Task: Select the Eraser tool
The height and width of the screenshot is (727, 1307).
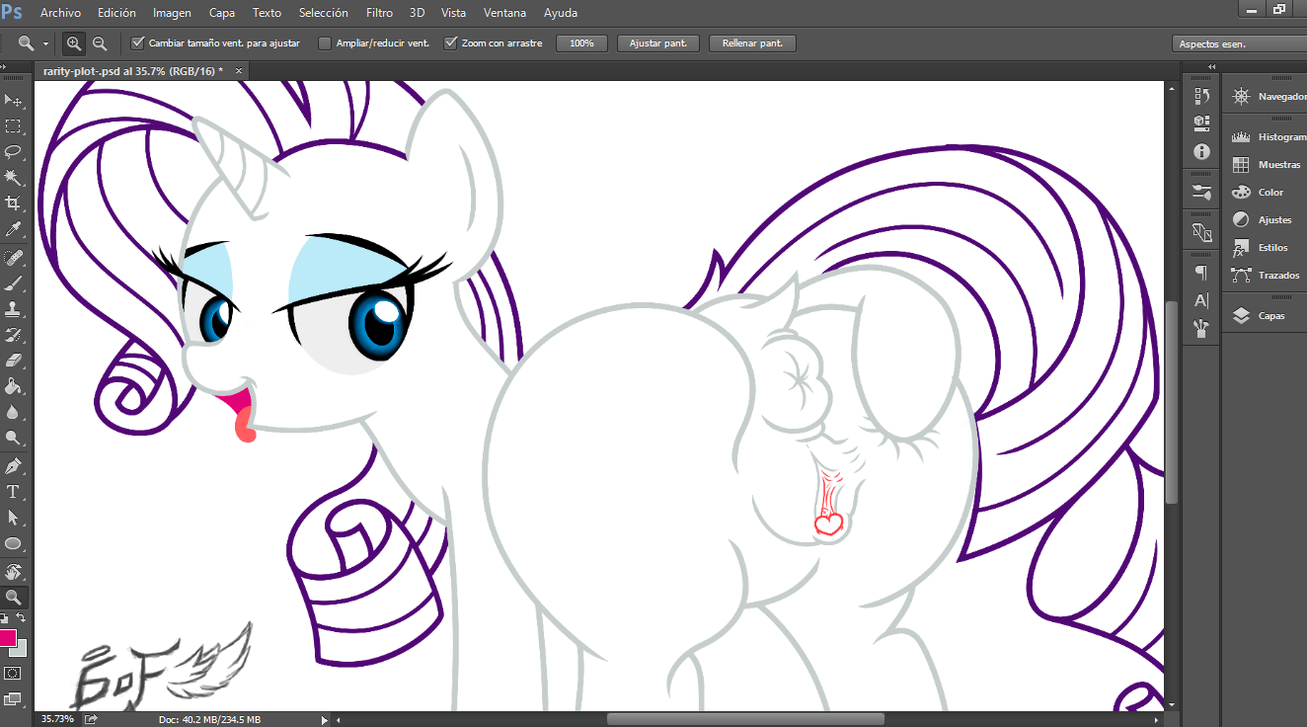Action: coord(14,361)
